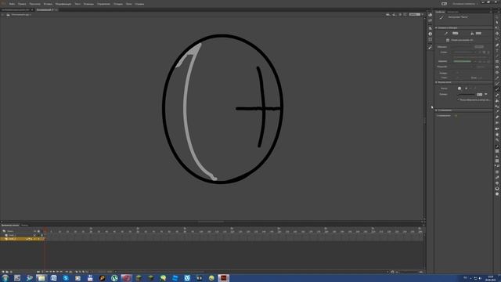Open the sync settings icon in title bar
The width and height of the screenshot is (501, 282).
[x=444, y=4]
